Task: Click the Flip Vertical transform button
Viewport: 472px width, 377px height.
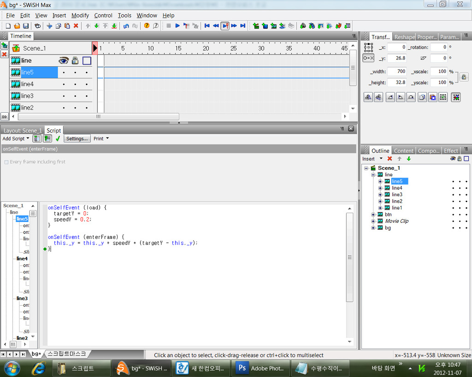Action: pyautogui.click(x=378, y=97)
